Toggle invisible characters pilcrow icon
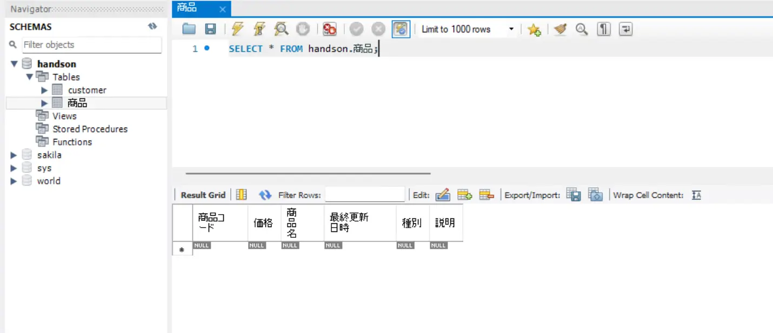 [604, 29]
